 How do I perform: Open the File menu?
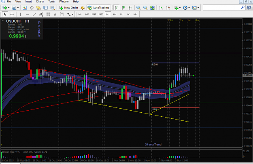[9, 2]
